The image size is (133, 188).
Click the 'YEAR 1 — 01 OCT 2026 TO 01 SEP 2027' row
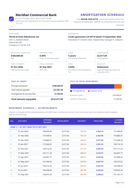(66, 127)
